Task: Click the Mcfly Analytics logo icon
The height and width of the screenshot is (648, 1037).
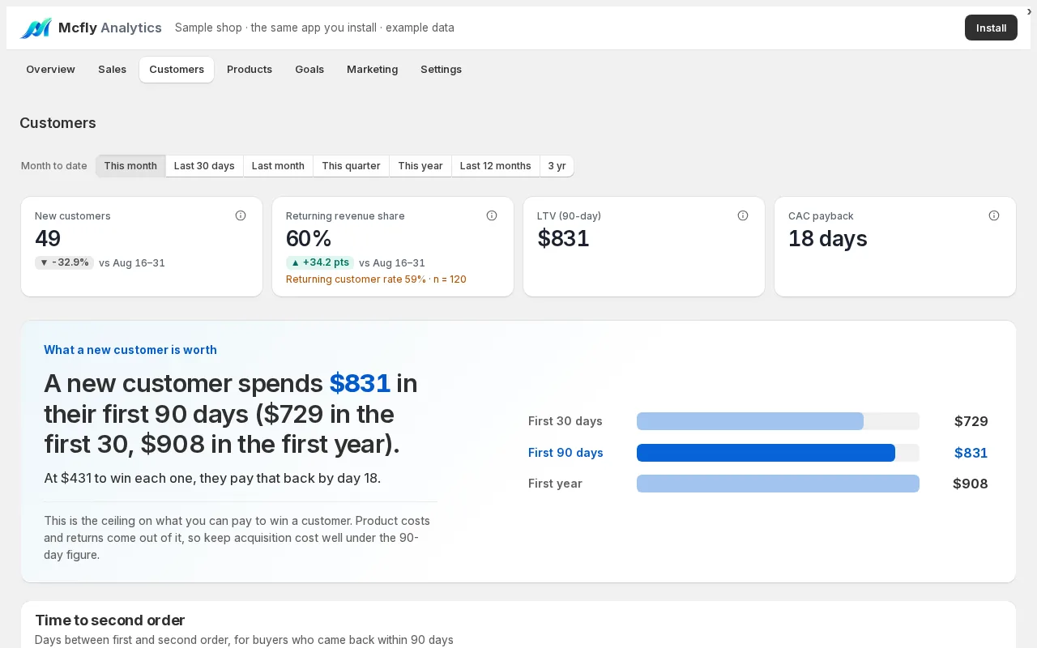Action: coord(36,28)
